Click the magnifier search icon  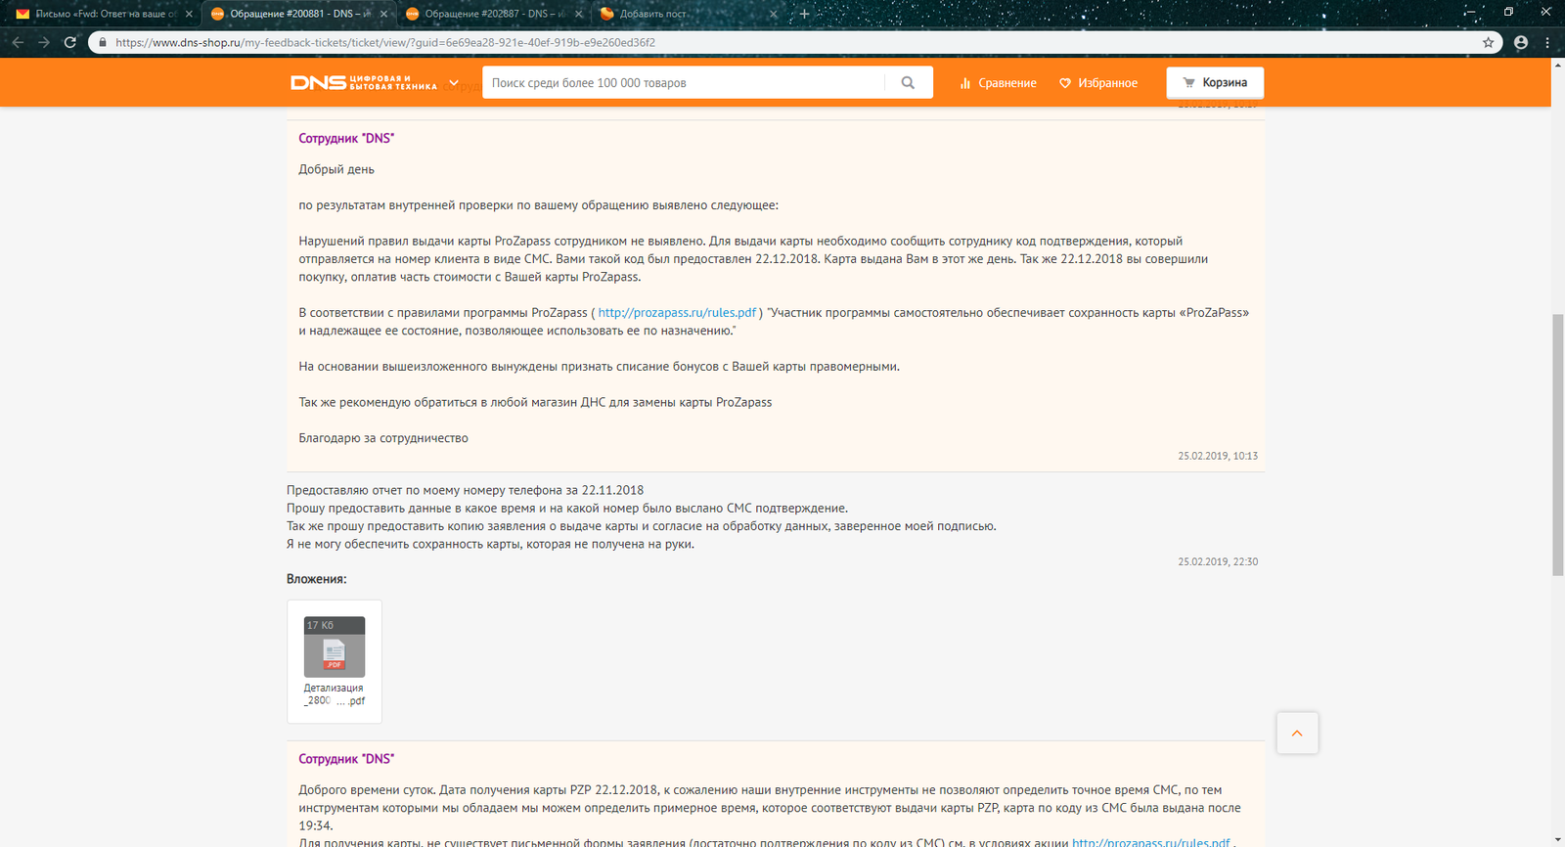(x=908, y=83)
